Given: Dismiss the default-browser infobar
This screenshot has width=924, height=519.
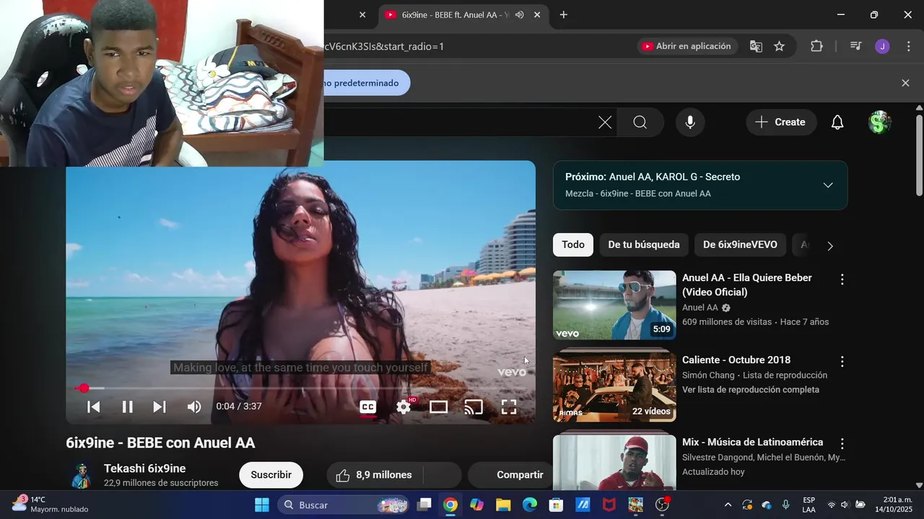Looking at the screenshot, I should [x=905, y=83].
